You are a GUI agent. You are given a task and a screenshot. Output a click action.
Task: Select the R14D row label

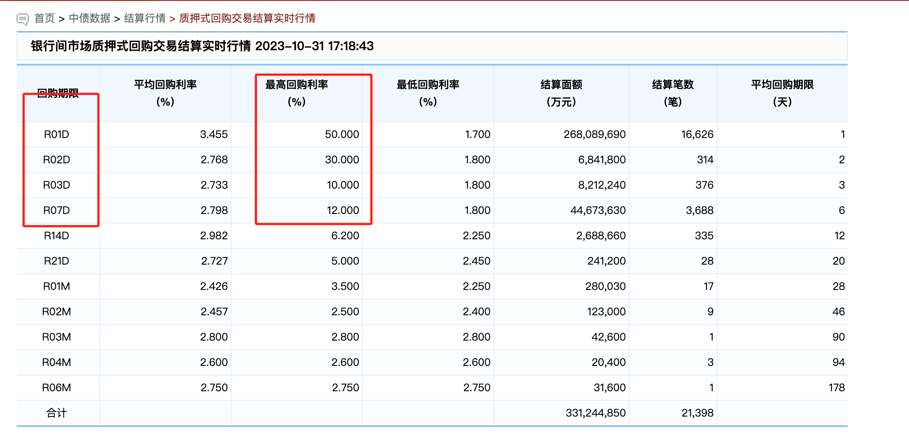pyautogui.click(x=56, y=236)
